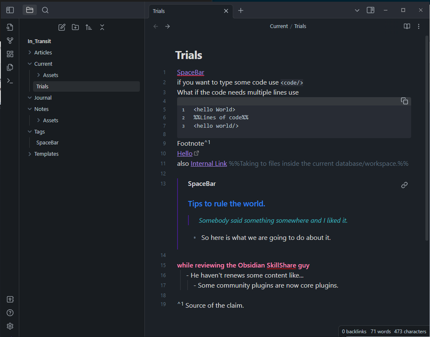Create a new note with toolbar icon
The image size is (430, 337).
pyautogui.click(x=62, y=27)
